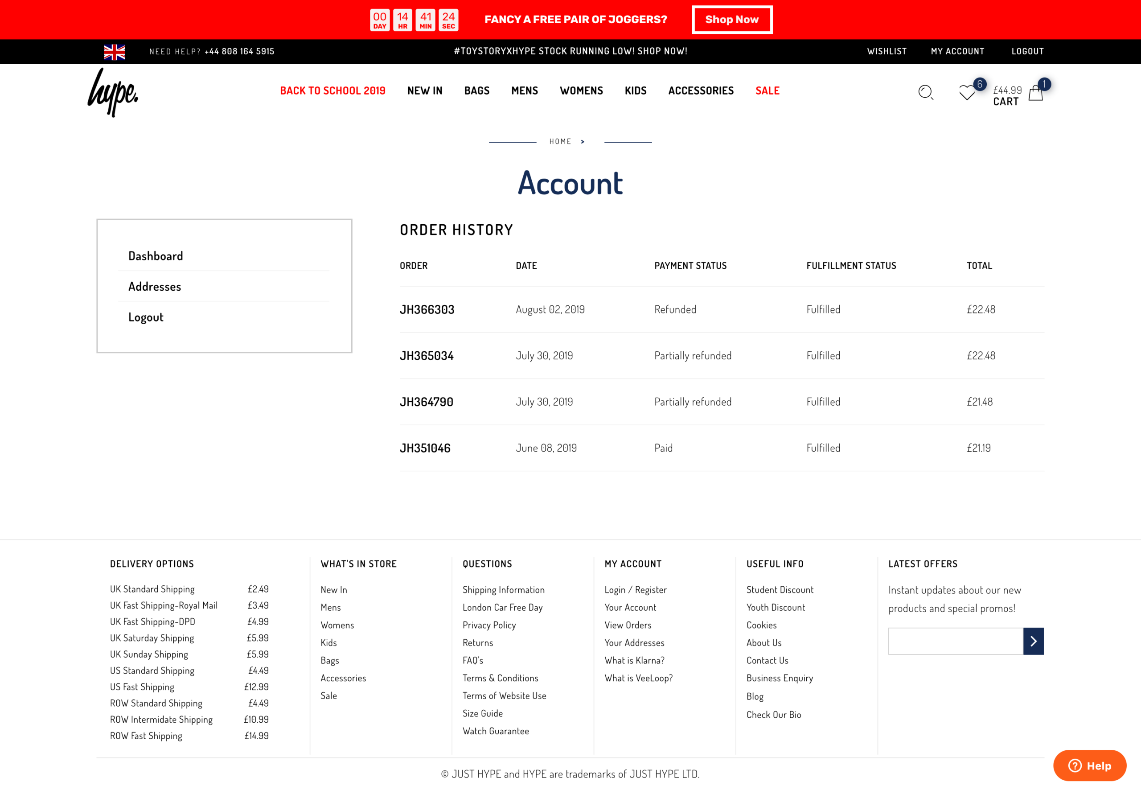
Task: Open order JH366303 details
Action: pyautogui.click(x=427, y=309)
